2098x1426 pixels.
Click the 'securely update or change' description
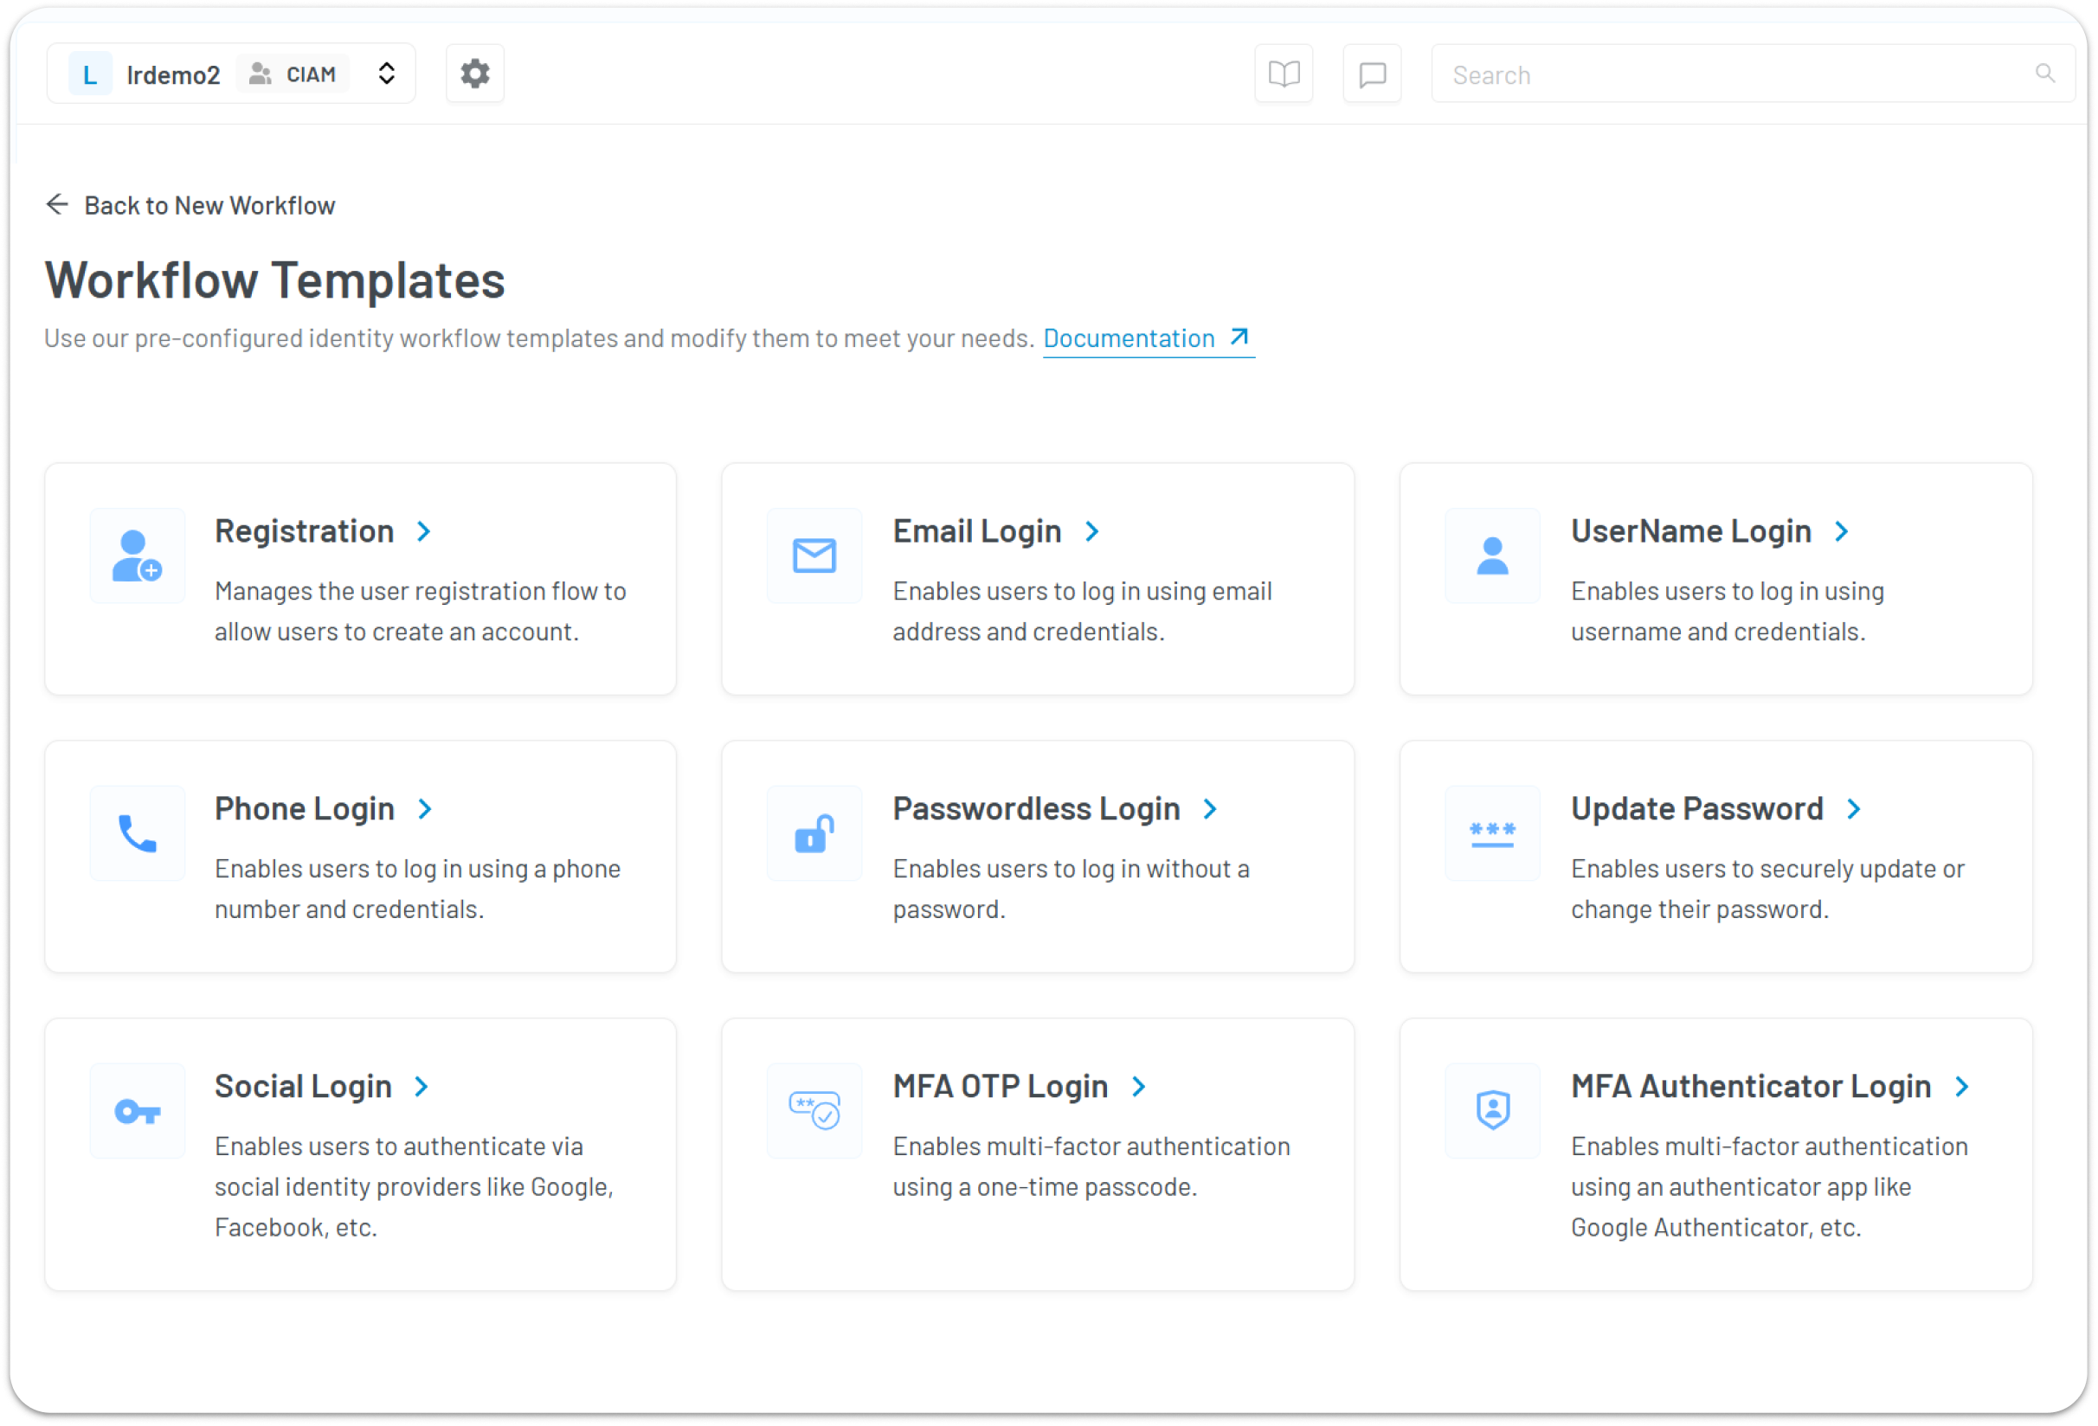coord(1767,889)
